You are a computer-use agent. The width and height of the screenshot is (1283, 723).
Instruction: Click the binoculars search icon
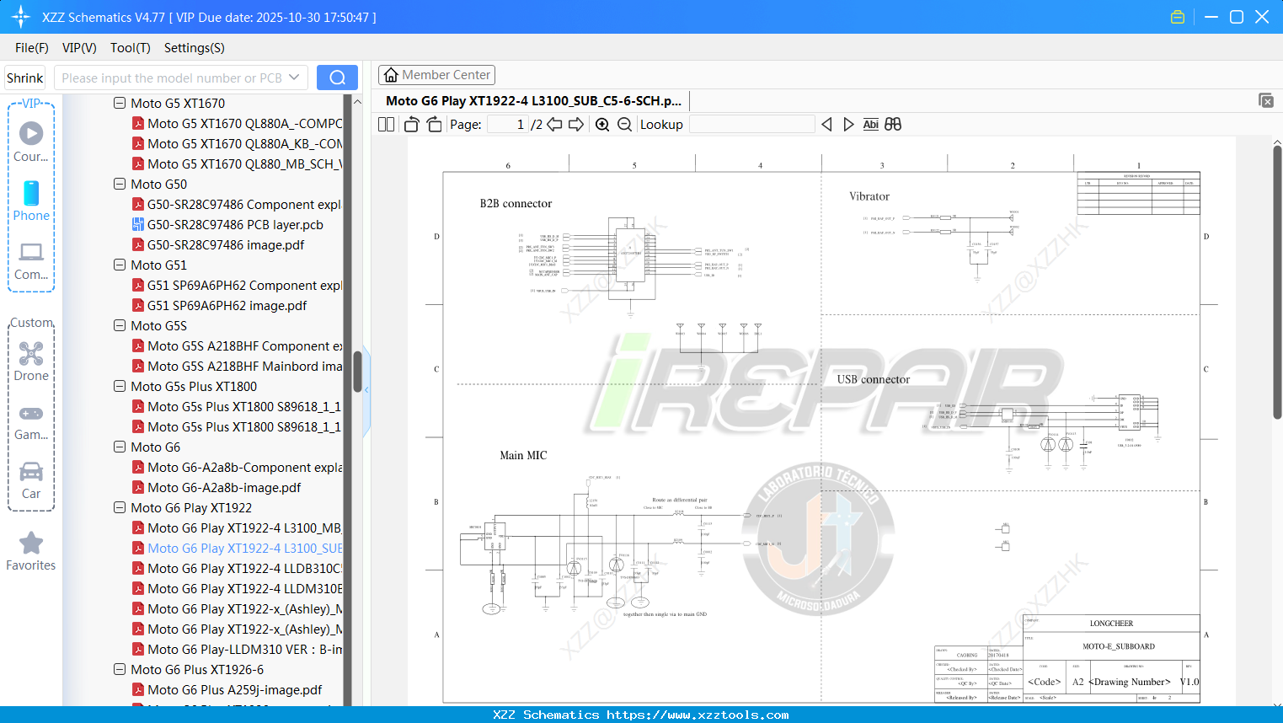tap(893, 125)
